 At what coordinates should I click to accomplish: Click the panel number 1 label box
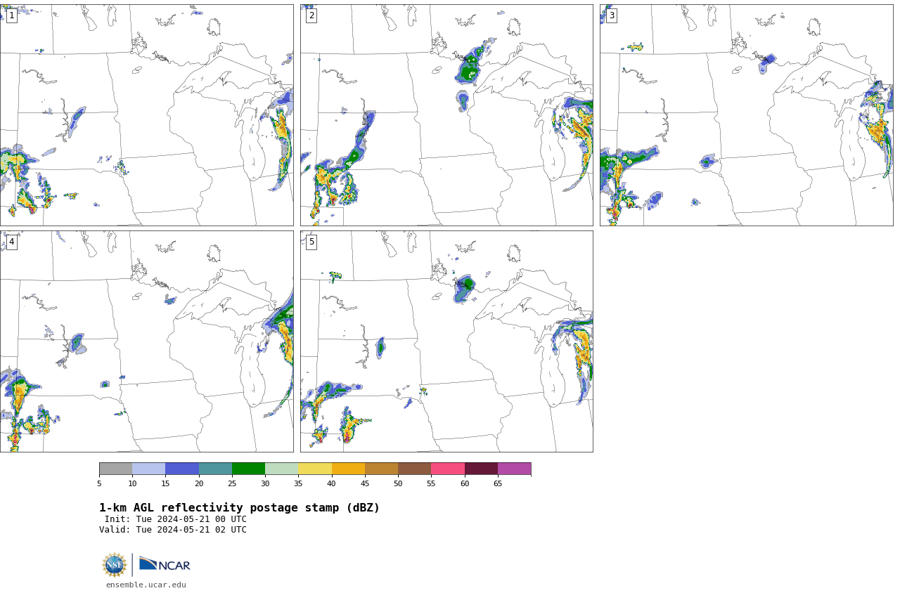point(11,15)
